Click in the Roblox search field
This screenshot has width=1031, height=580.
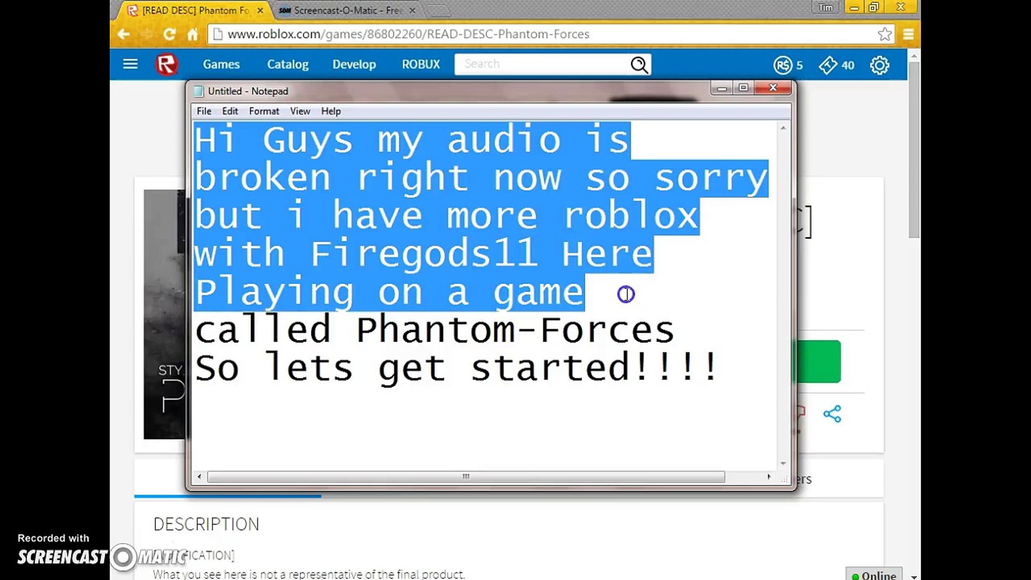tap(537, 64)
